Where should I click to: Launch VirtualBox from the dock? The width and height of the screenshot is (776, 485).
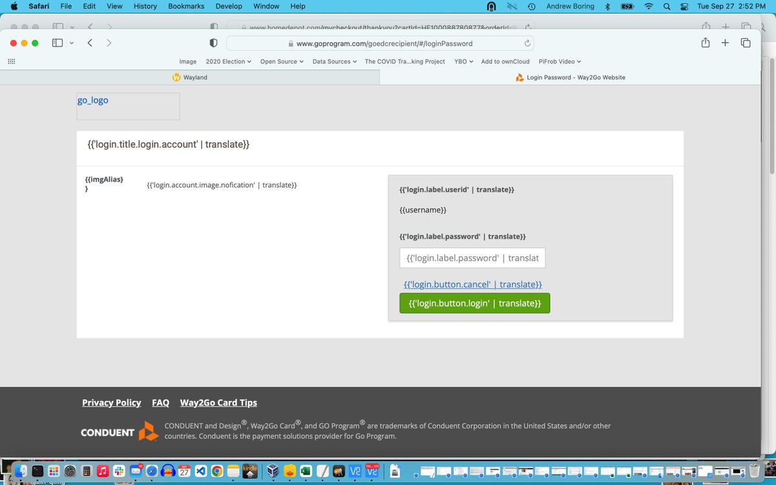(272, 471)
